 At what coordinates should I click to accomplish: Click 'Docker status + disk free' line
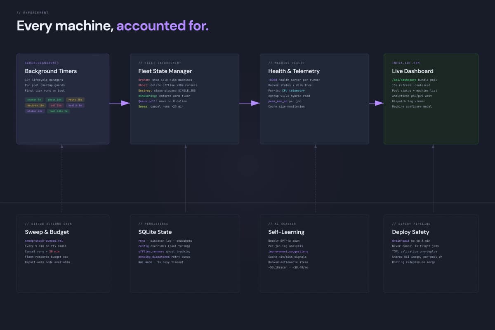pos(290,85)
